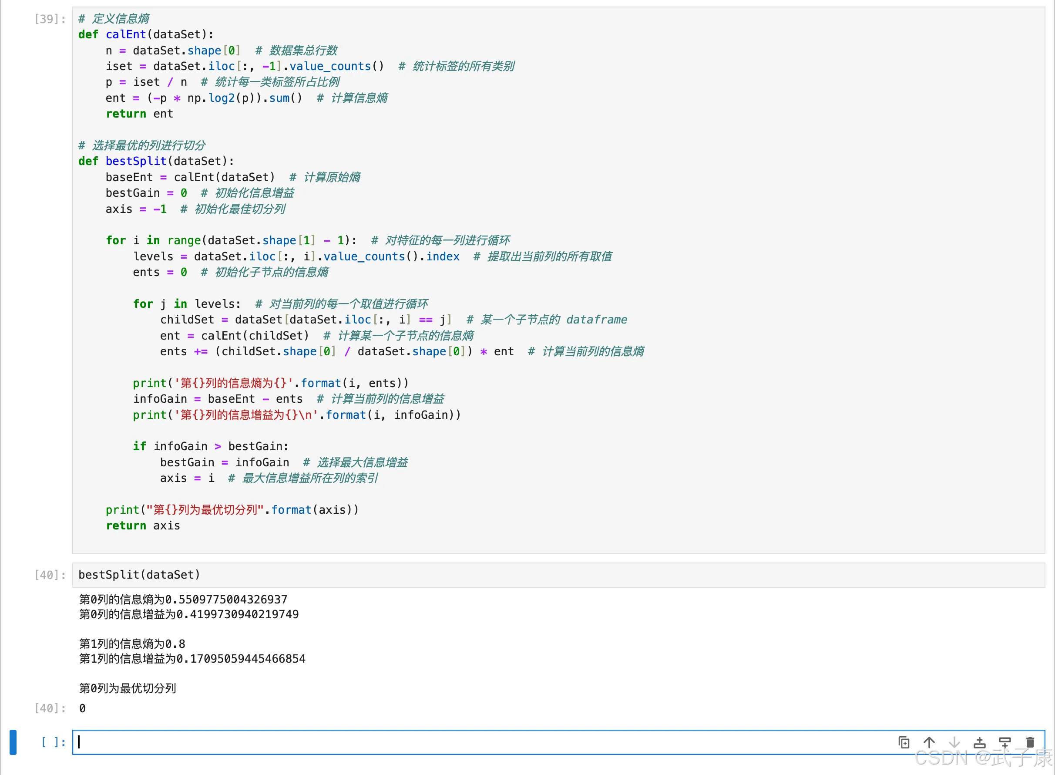Click the 'return ent' line in calEnt
This screenshot has width=1055, height=775.
[x=140, y=114]
